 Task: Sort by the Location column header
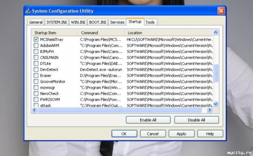[169, 33]
